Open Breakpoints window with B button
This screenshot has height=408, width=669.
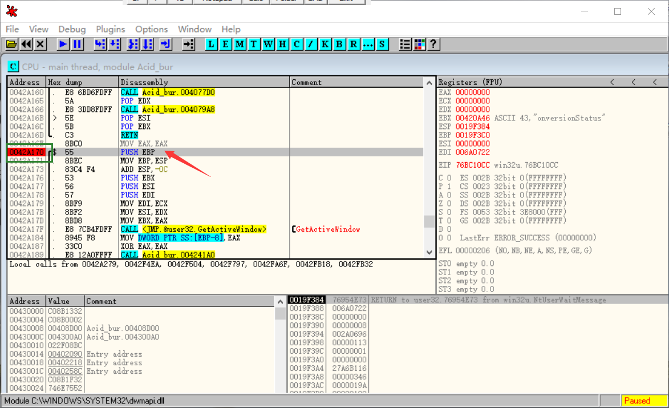click(x=339, y=44)
